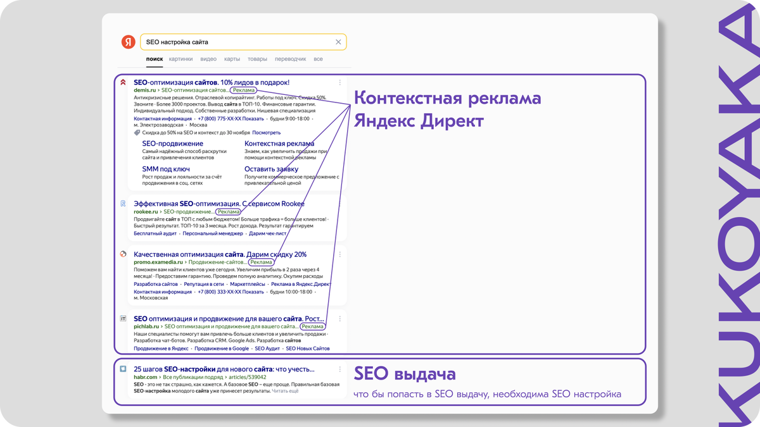
Task: Switch to the 'видео' tab
Action: click(208, 59)
